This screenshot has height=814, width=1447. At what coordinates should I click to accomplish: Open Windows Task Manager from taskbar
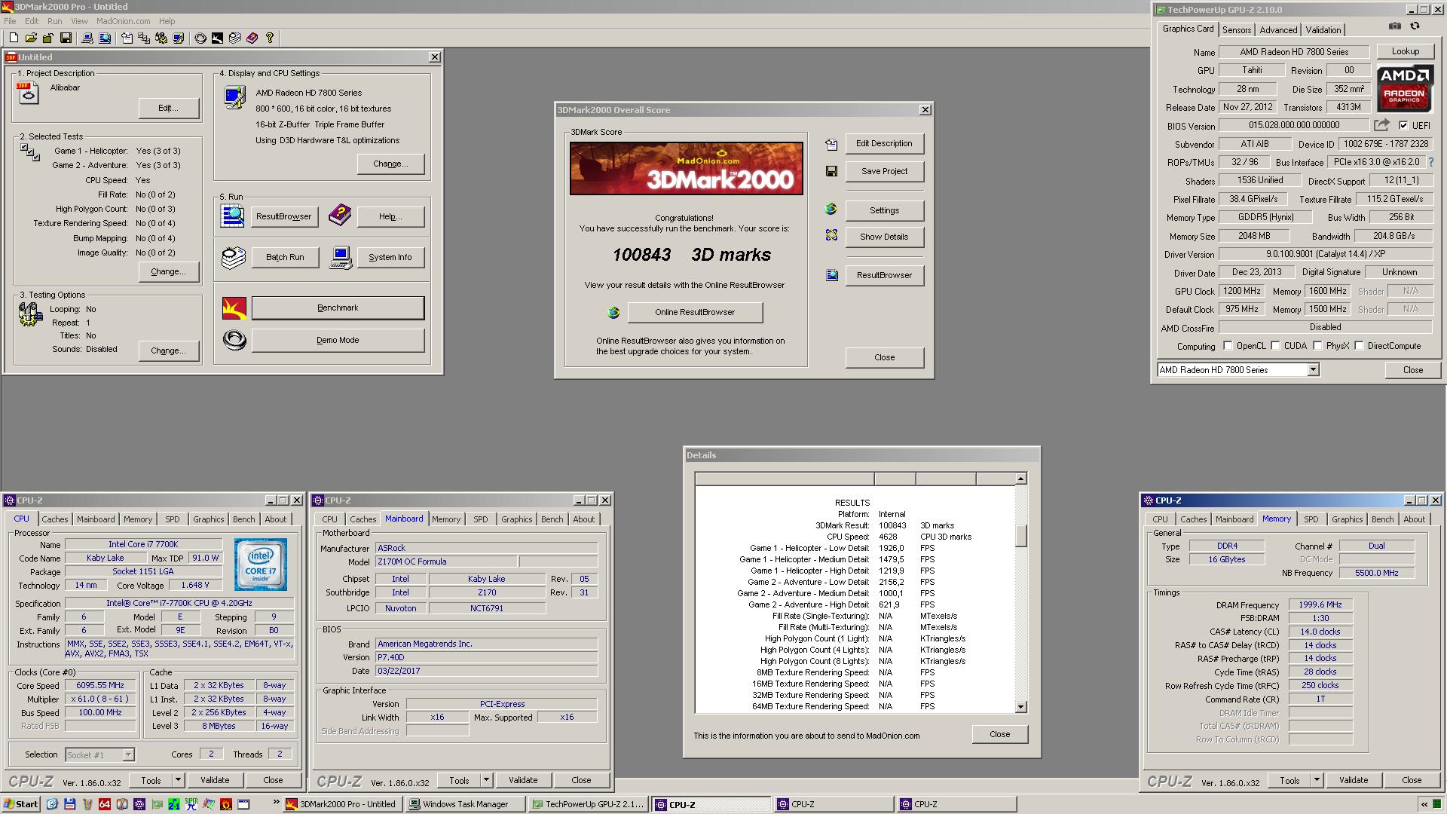(464, 804)
